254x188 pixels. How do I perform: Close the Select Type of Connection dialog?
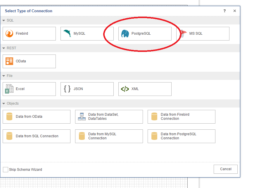pyautogui.click(x=234, y=11)
